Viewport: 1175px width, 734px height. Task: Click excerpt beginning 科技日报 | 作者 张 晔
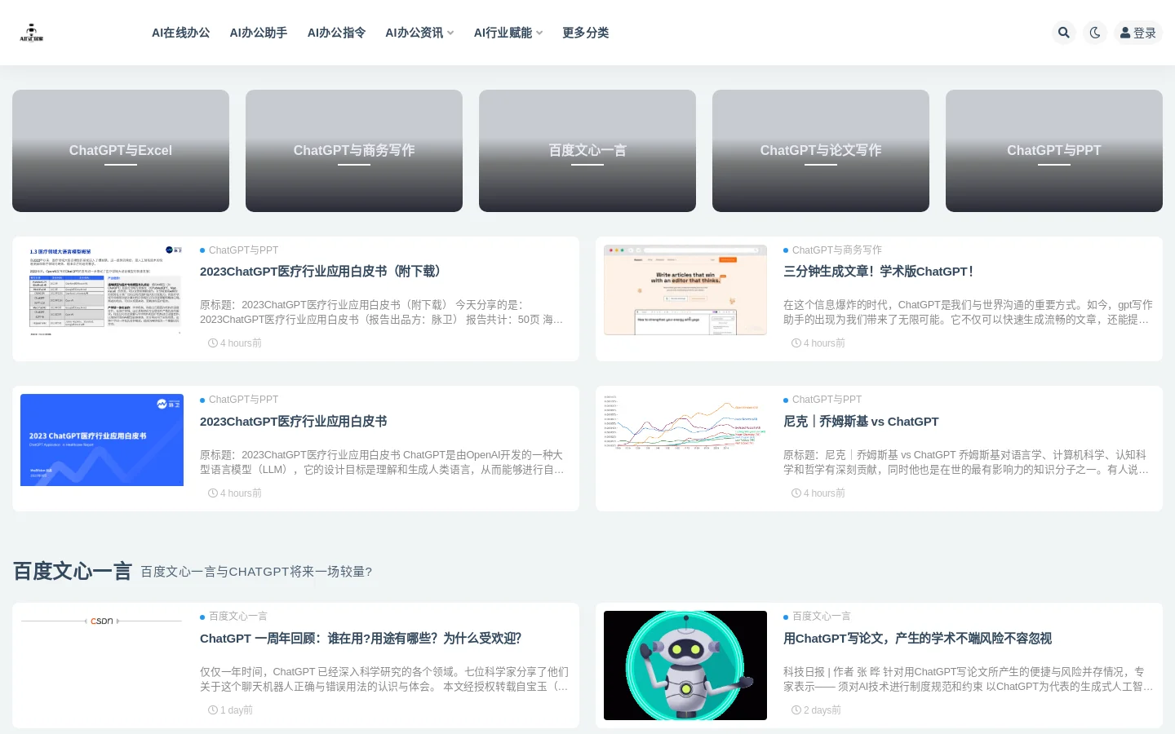tap(968, 679)
